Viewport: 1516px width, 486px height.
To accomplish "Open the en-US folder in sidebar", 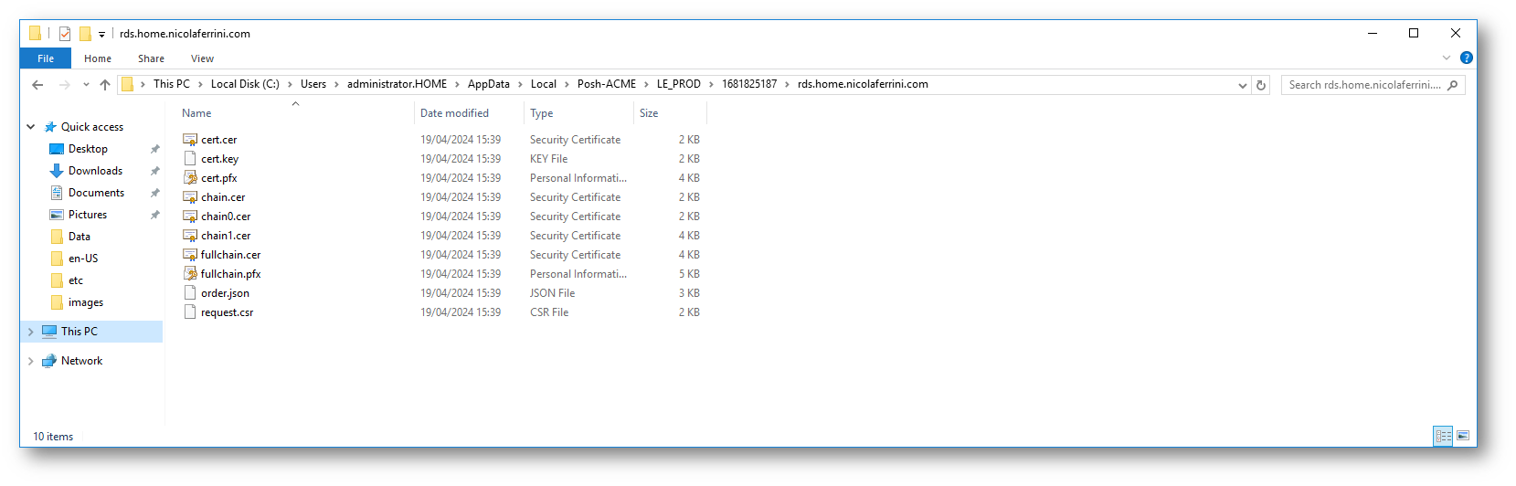I will click(83, 259).
